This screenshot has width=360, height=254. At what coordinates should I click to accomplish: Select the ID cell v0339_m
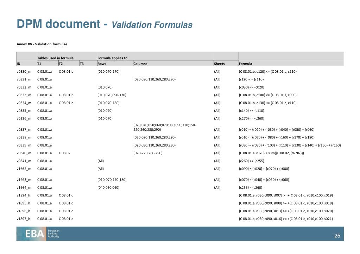(24, 145)
